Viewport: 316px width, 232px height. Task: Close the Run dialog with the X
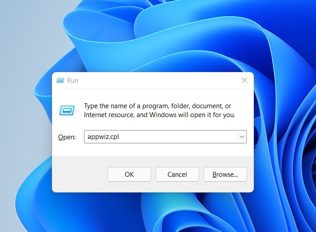(x=244, y=80)
